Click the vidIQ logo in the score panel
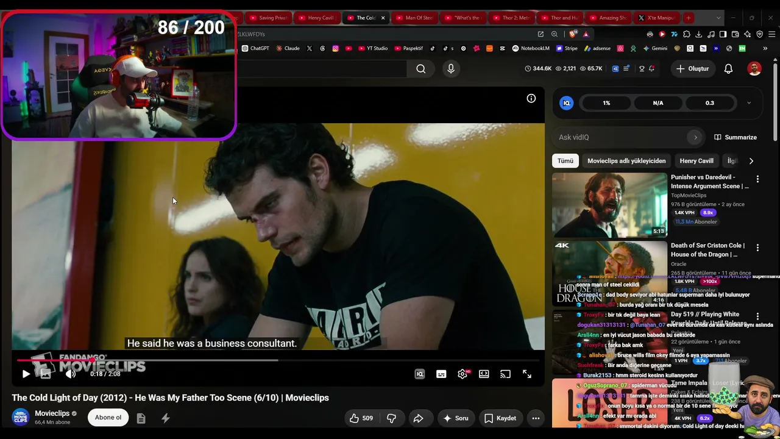 tap(567, 103)
